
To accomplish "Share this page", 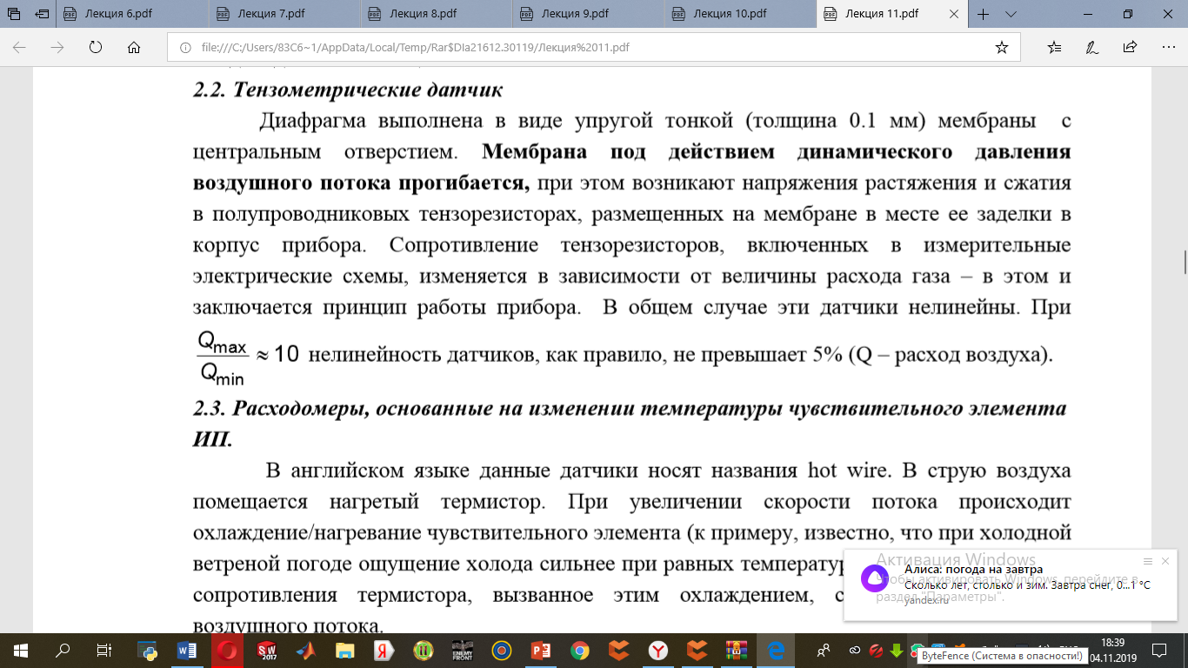I will point(1130,47).
